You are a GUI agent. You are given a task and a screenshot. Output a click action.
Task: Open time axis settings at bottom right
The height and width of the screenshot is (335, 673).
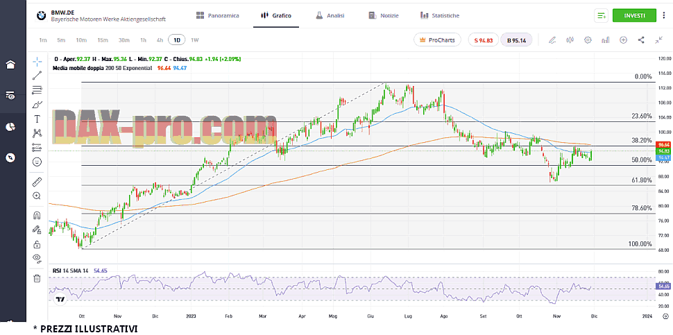[665, 316]
